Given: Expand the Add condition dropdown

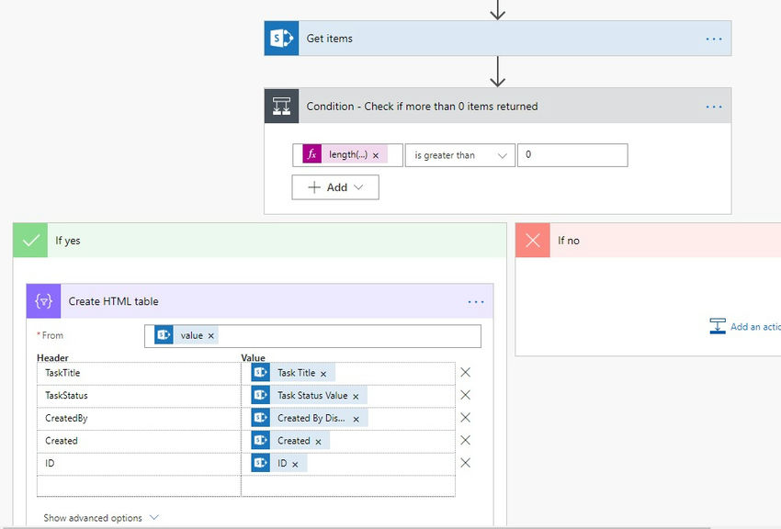Looking at the screenshot, I should [x=335, y=187].
